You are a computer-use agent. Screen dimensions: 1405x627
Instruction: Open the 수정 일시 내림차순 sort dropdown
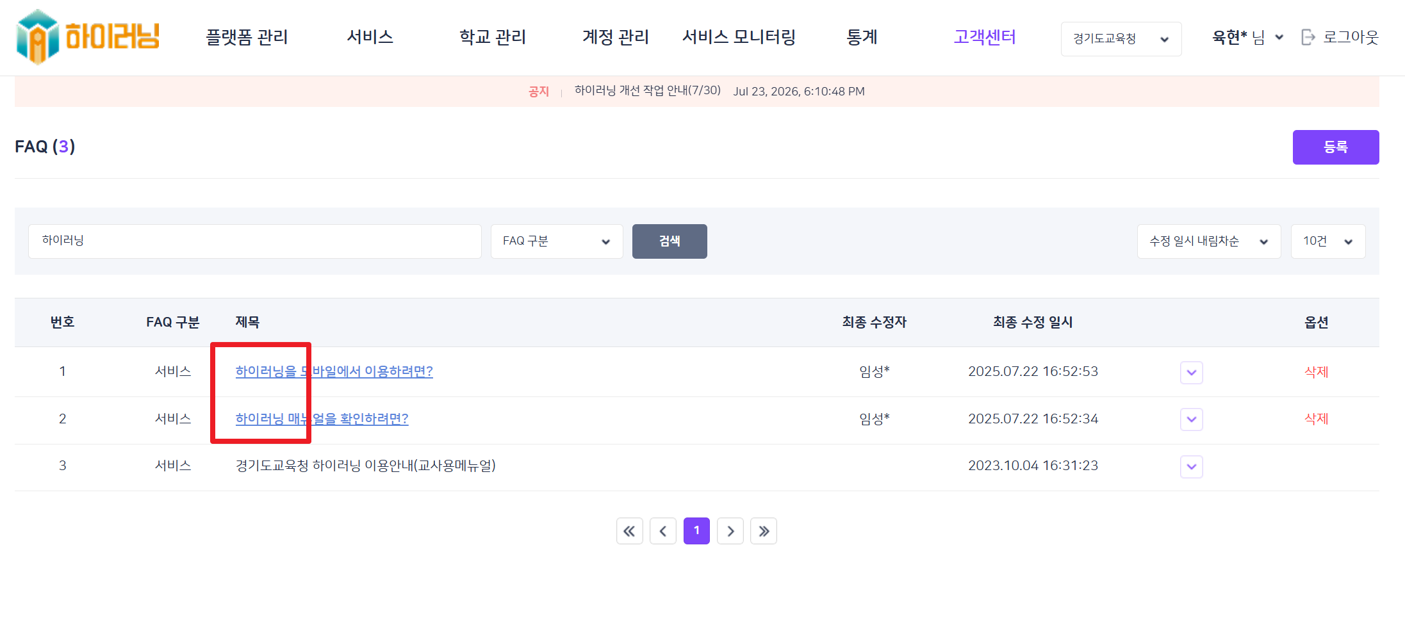[1209, 241]
